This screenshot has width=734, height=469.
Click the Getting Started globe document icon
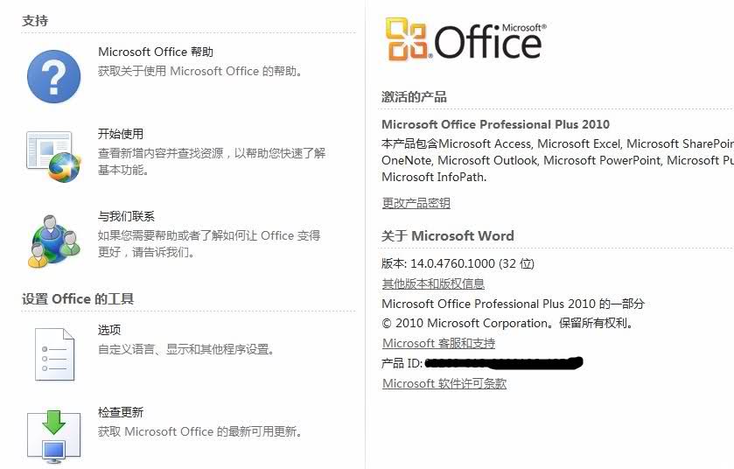(53, 157)
